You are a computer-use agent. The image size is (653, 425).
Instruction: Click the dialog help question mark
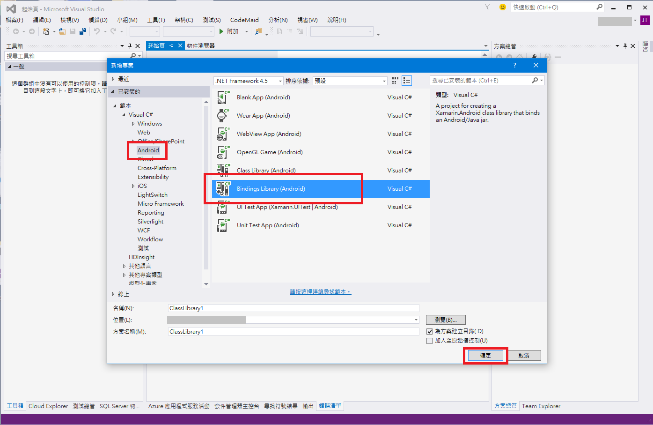(x=515, y=66)
